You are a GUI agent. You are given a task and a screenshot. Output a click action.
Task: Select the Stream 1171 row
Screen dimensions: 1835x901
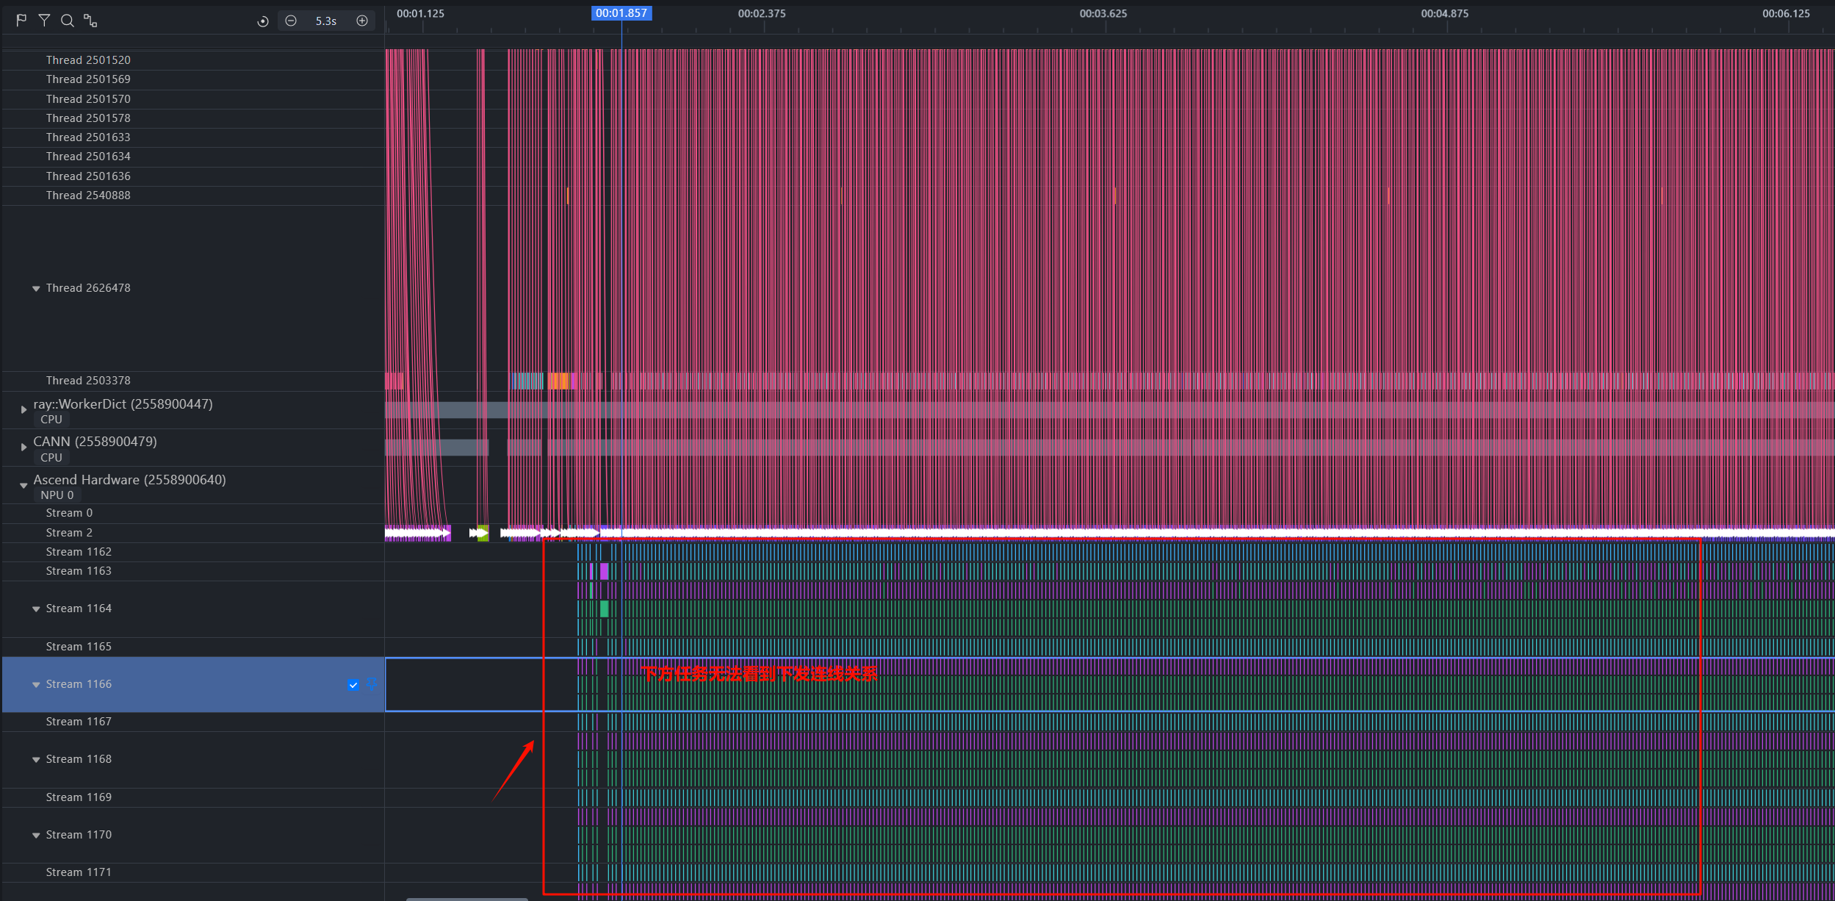tap(193, 872)
